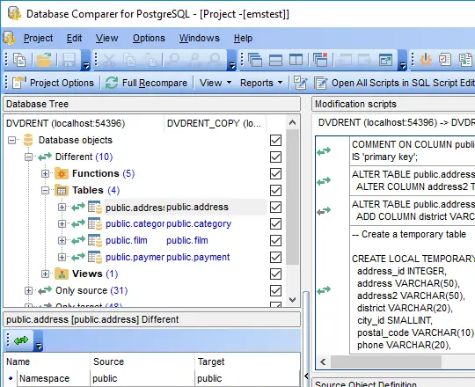This screenshot has width=475, height=387.
Task: Click the compare documents toolbar icon
Action: pos(465,60)
